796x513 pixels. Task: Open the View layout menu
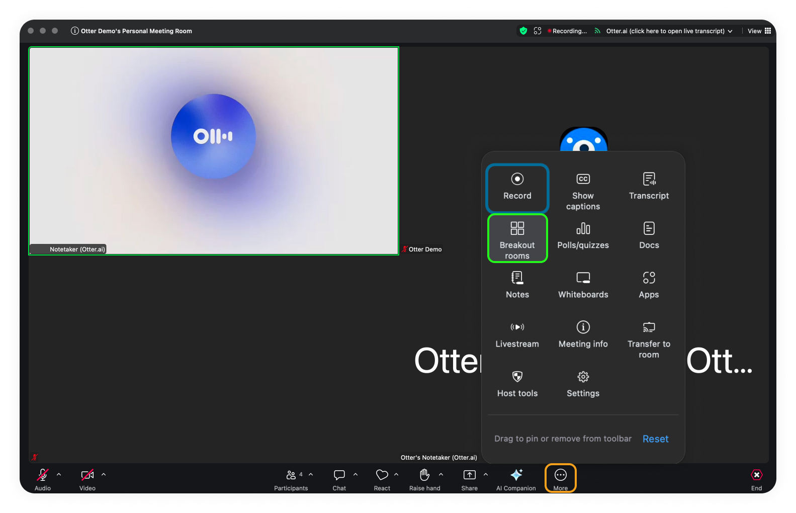pos(759,31)
